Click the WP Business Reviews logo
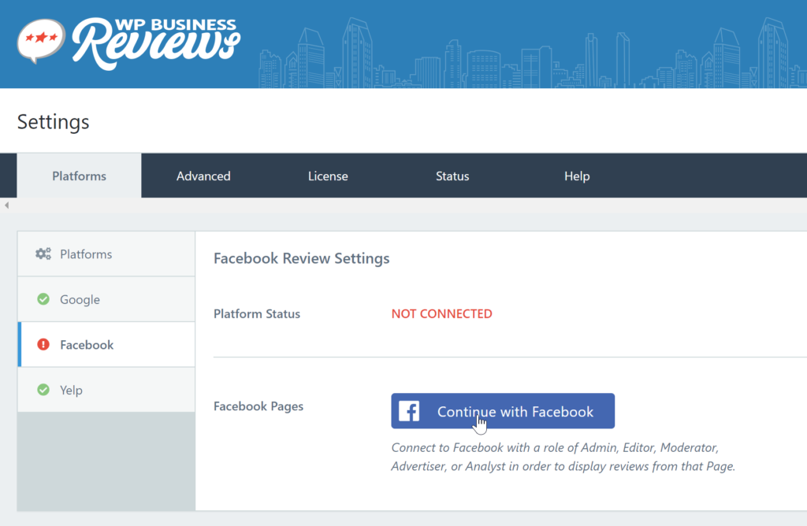The height and width of the screenshot is (526, 807). pyautogui.click(x=128, y=43)
